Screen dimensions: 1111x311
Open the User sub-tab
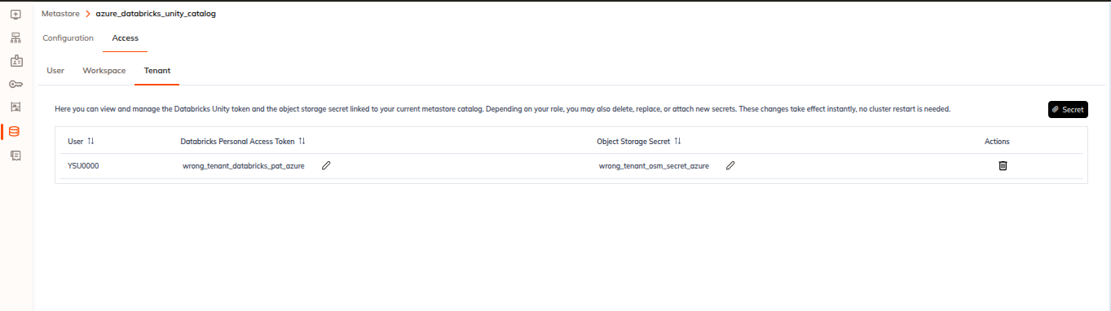pyautogui.click(x=55, y=71)
